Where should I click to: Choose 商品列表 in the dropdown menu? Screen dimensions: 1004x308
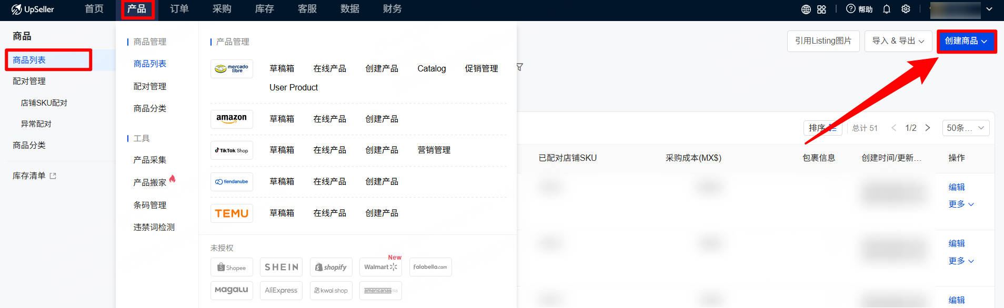point(150,64)
